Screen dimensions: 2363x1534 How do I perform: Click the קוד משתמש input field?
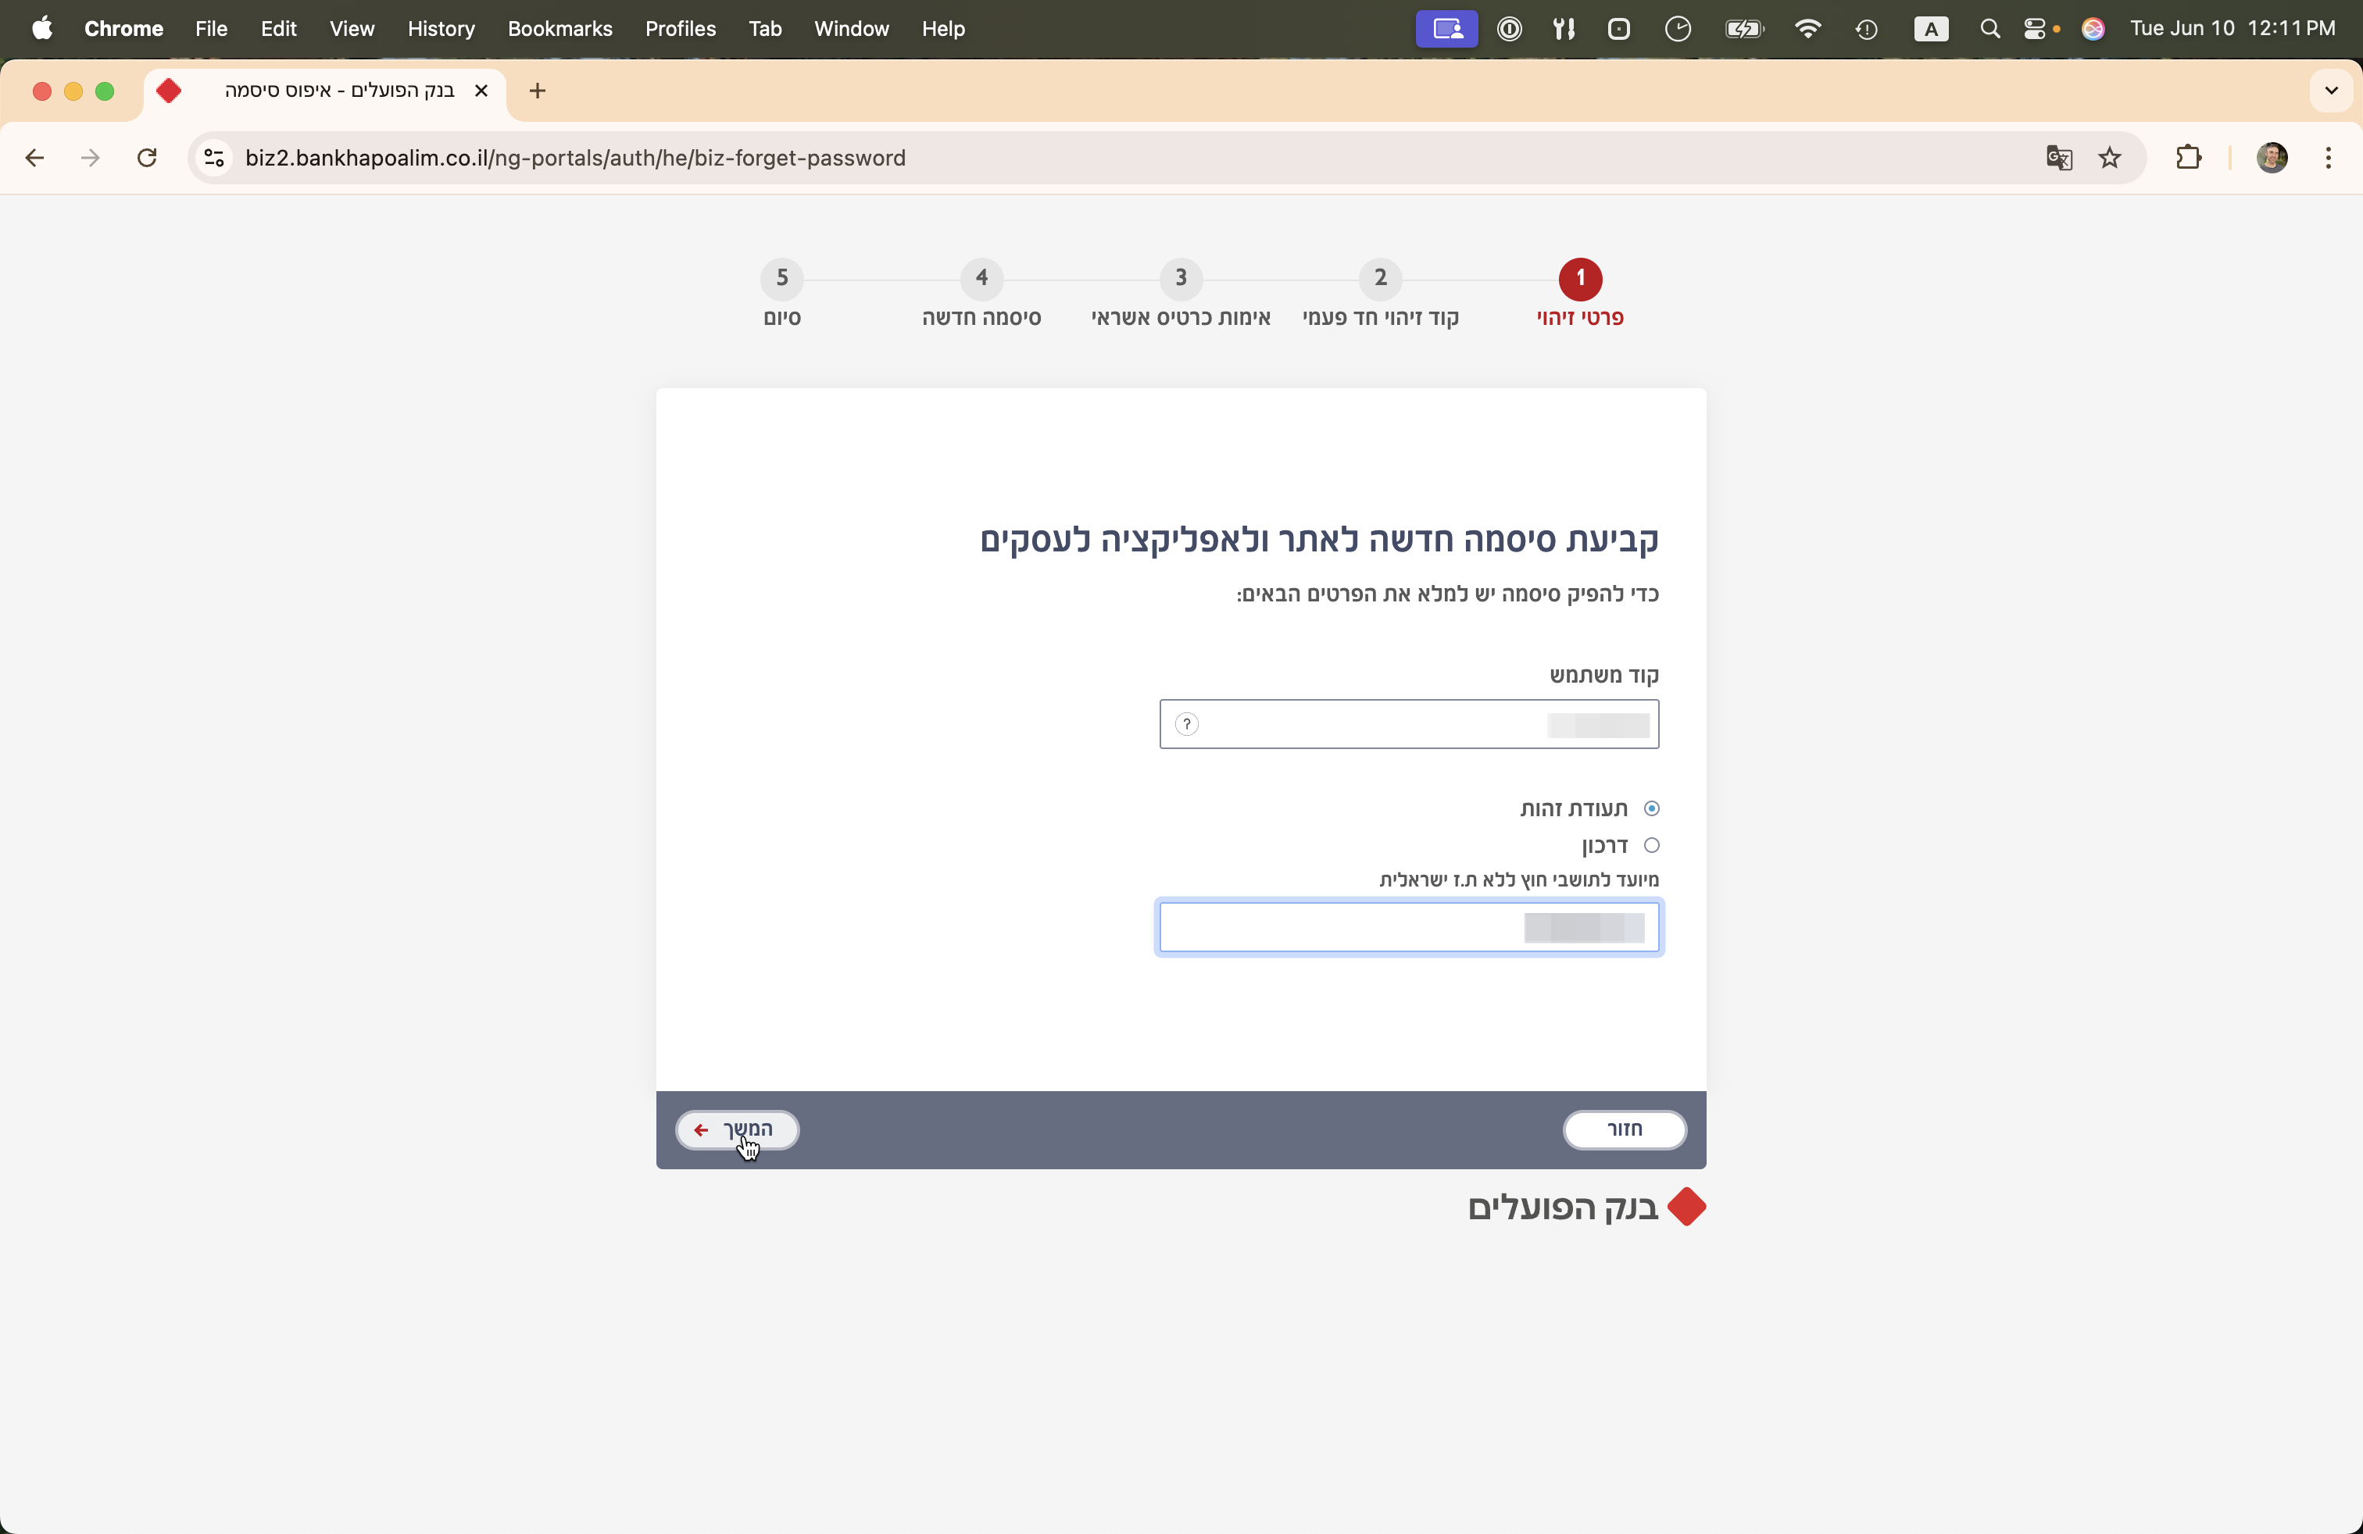point(1409,724)
